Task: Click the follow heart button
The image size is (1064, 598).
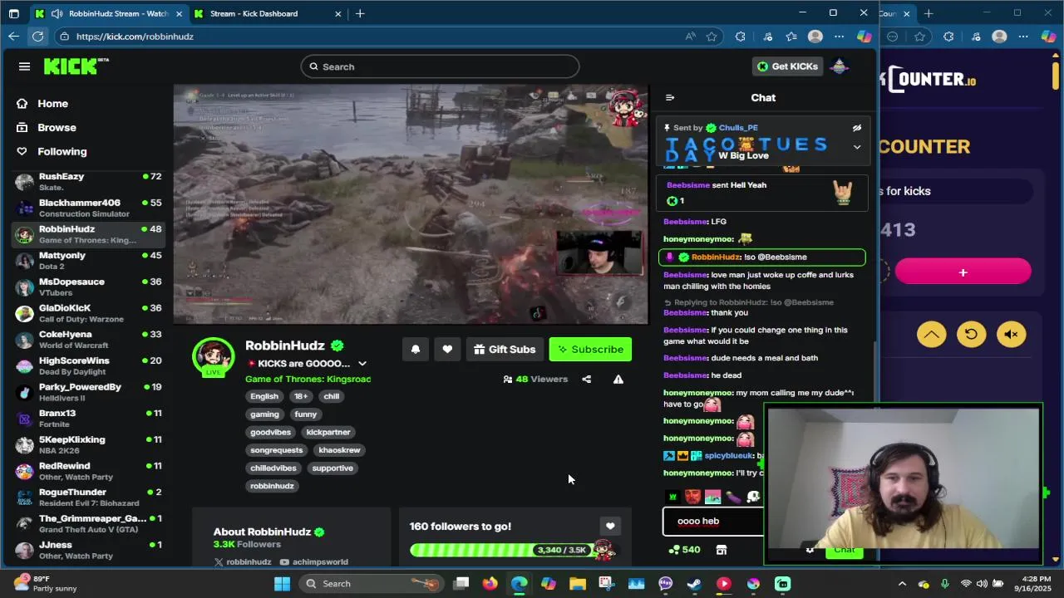Action: point(447,350)
